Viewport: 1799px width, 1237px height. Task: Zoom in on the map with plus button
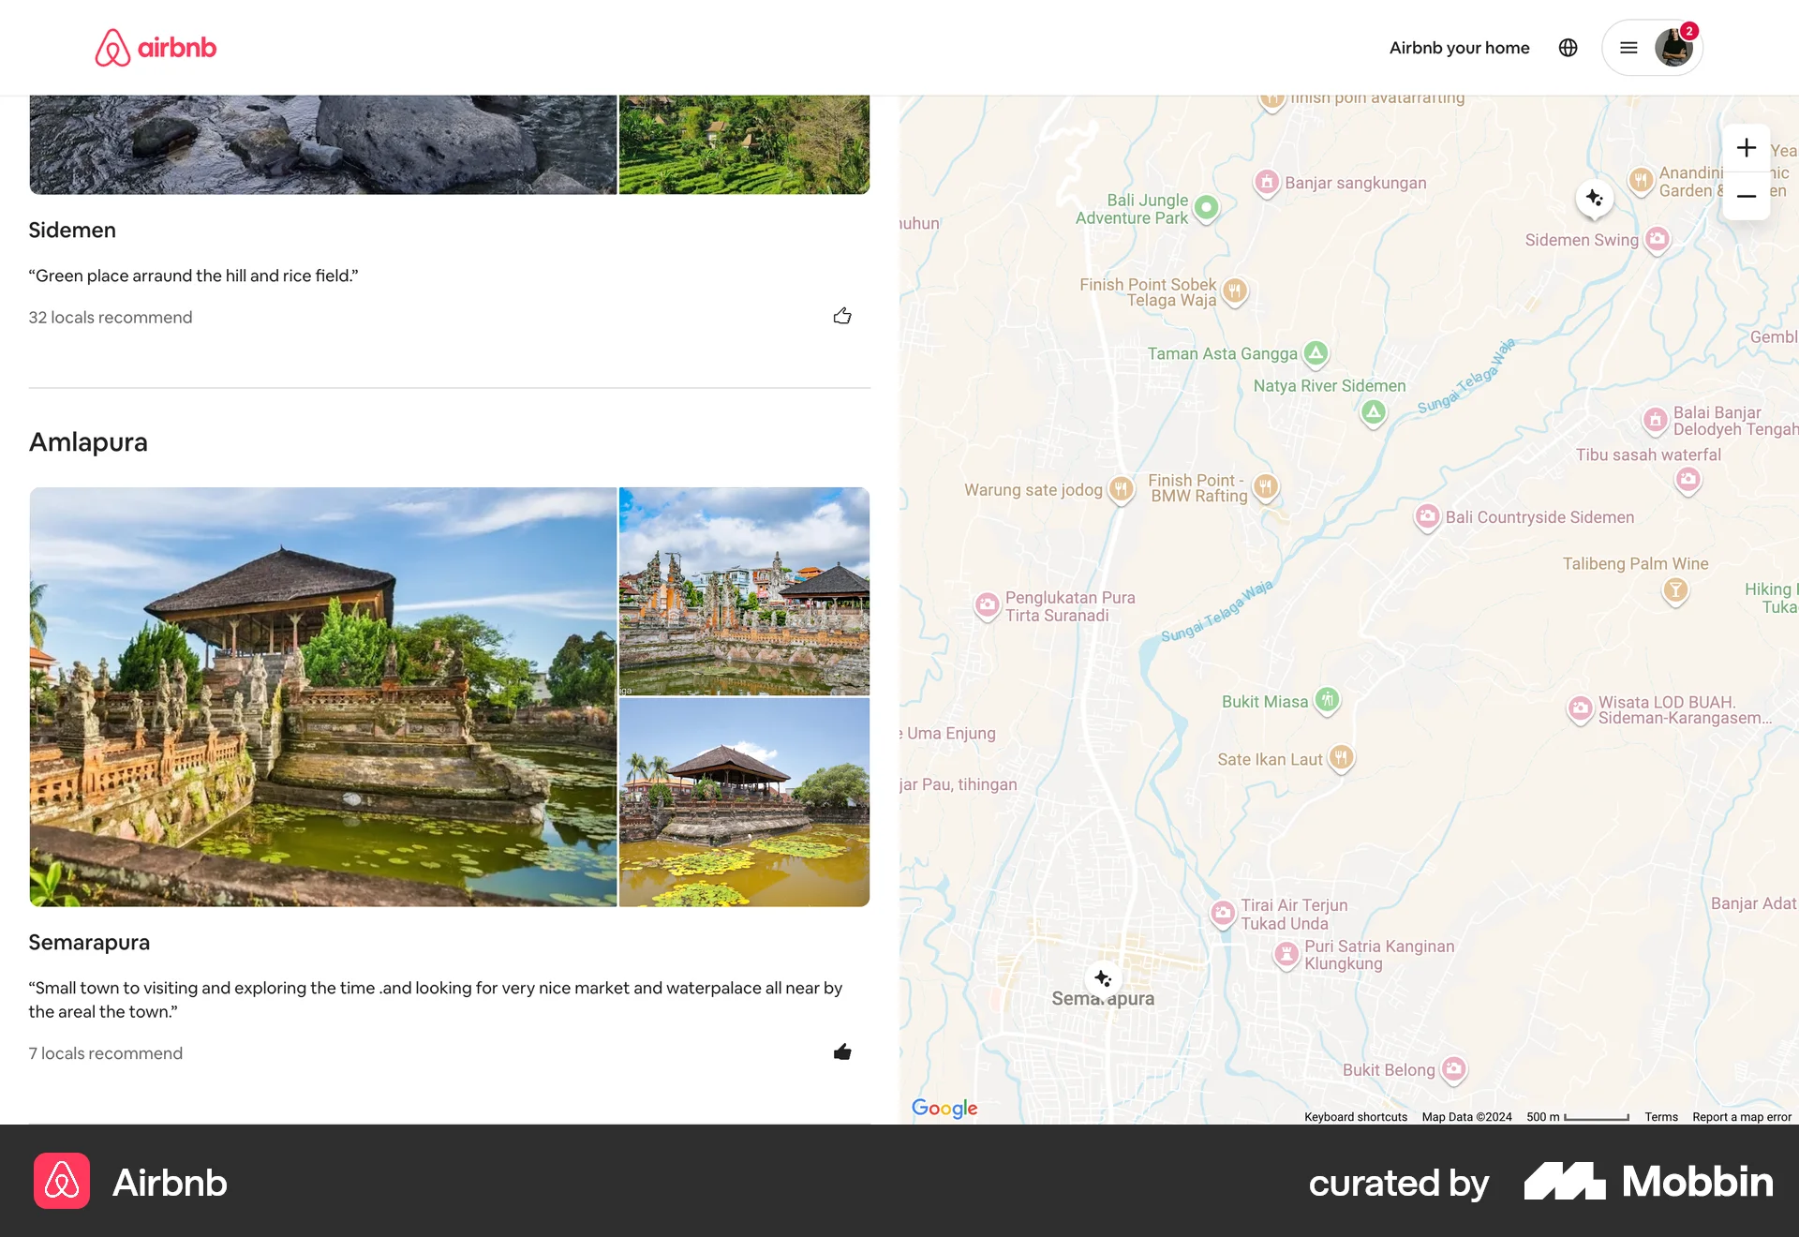pos(1747,147)
